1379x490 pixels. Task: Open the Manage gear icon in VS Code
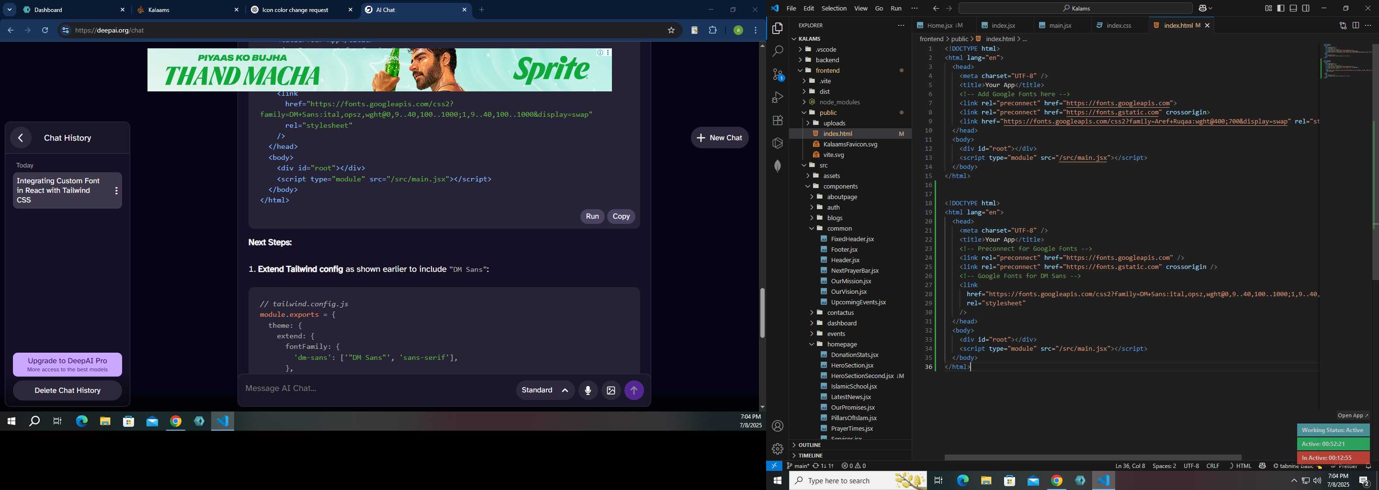point(777,449)
